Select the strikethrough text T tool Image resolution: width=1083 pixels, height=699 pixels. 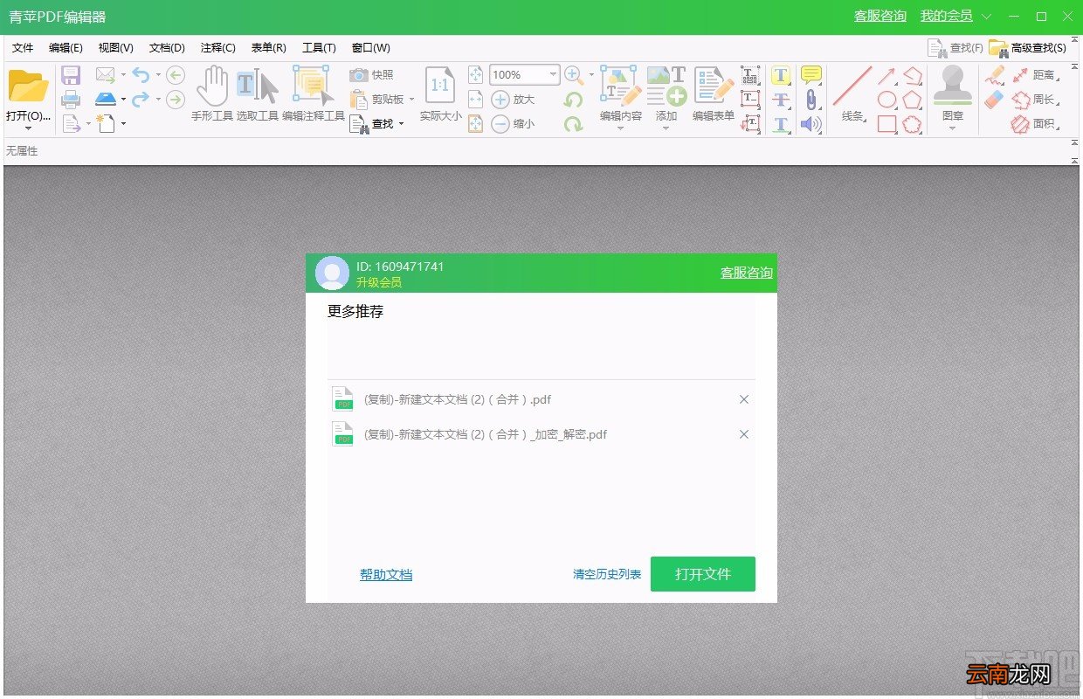[x=781, y=100]
